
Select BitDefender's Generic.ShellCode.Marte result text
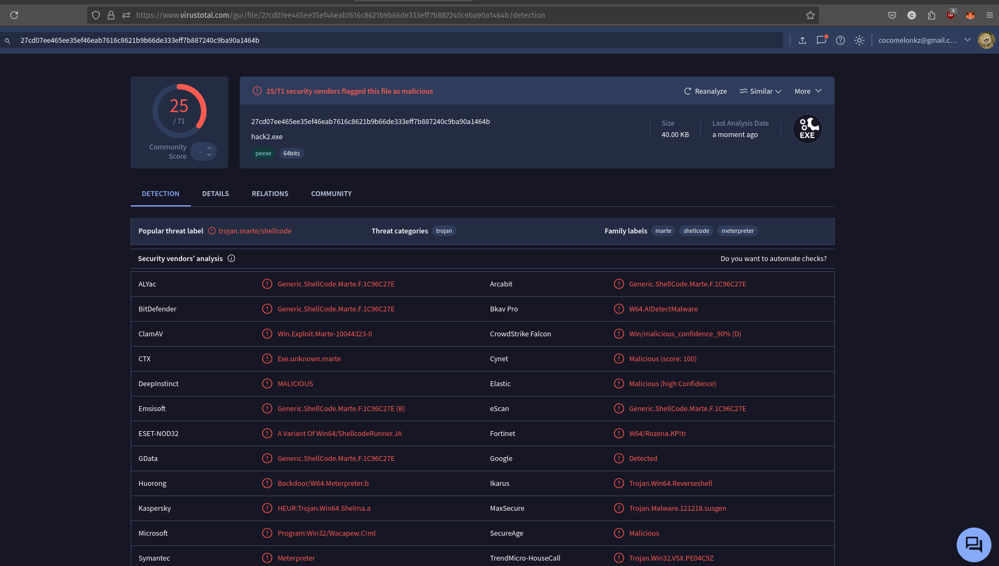pyautogui.click(x=336, y=309)
